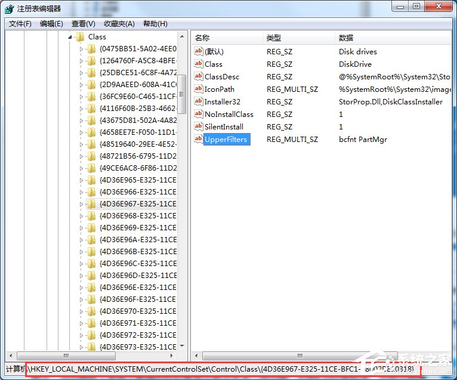
Task: Expand the {0475BB51-5A02-4EE0 key node
Action: tap(82, 49)
